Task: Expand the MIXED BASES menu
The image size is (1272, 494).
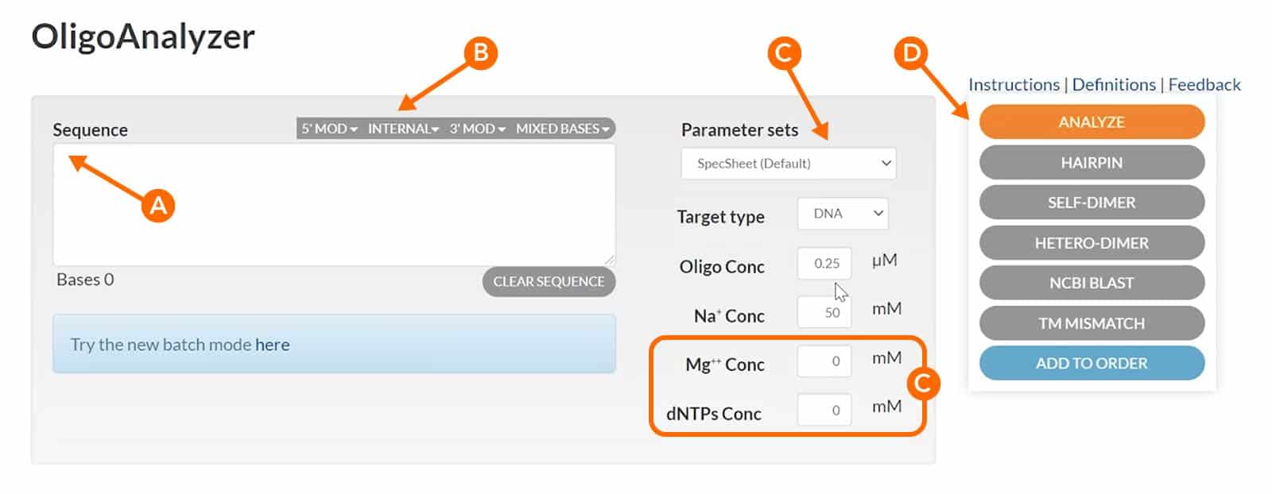Action: point(562,129)
